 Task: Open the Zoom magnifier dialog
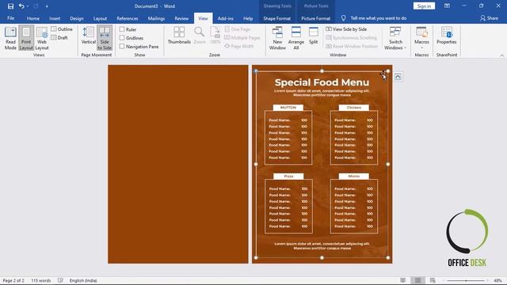tap(200, 36)
